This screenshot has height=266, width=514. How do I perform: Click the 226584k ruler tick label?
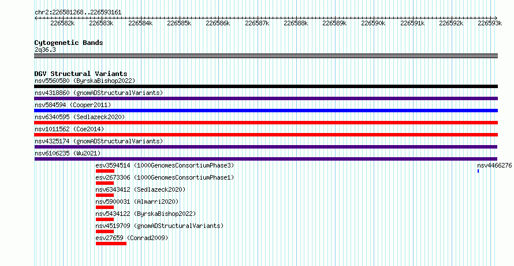pyautogui.click(x=140, y=23)
